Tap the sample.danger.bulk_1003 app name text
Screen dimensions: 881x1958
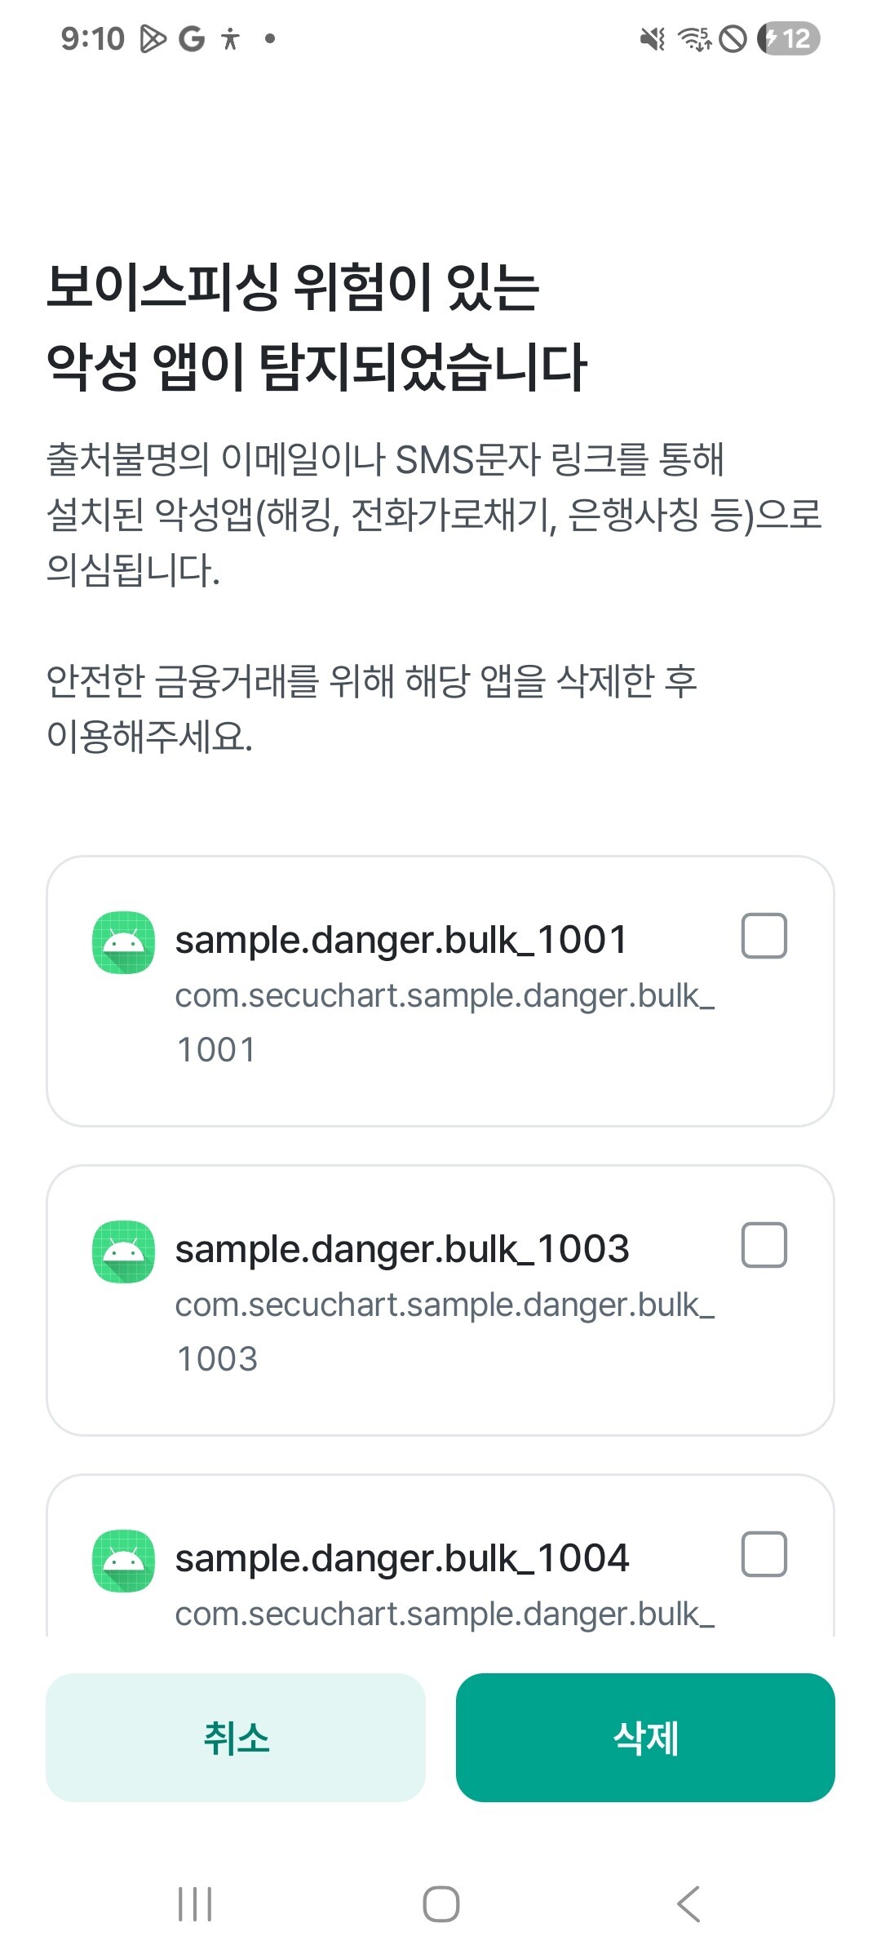point(402,1249)
